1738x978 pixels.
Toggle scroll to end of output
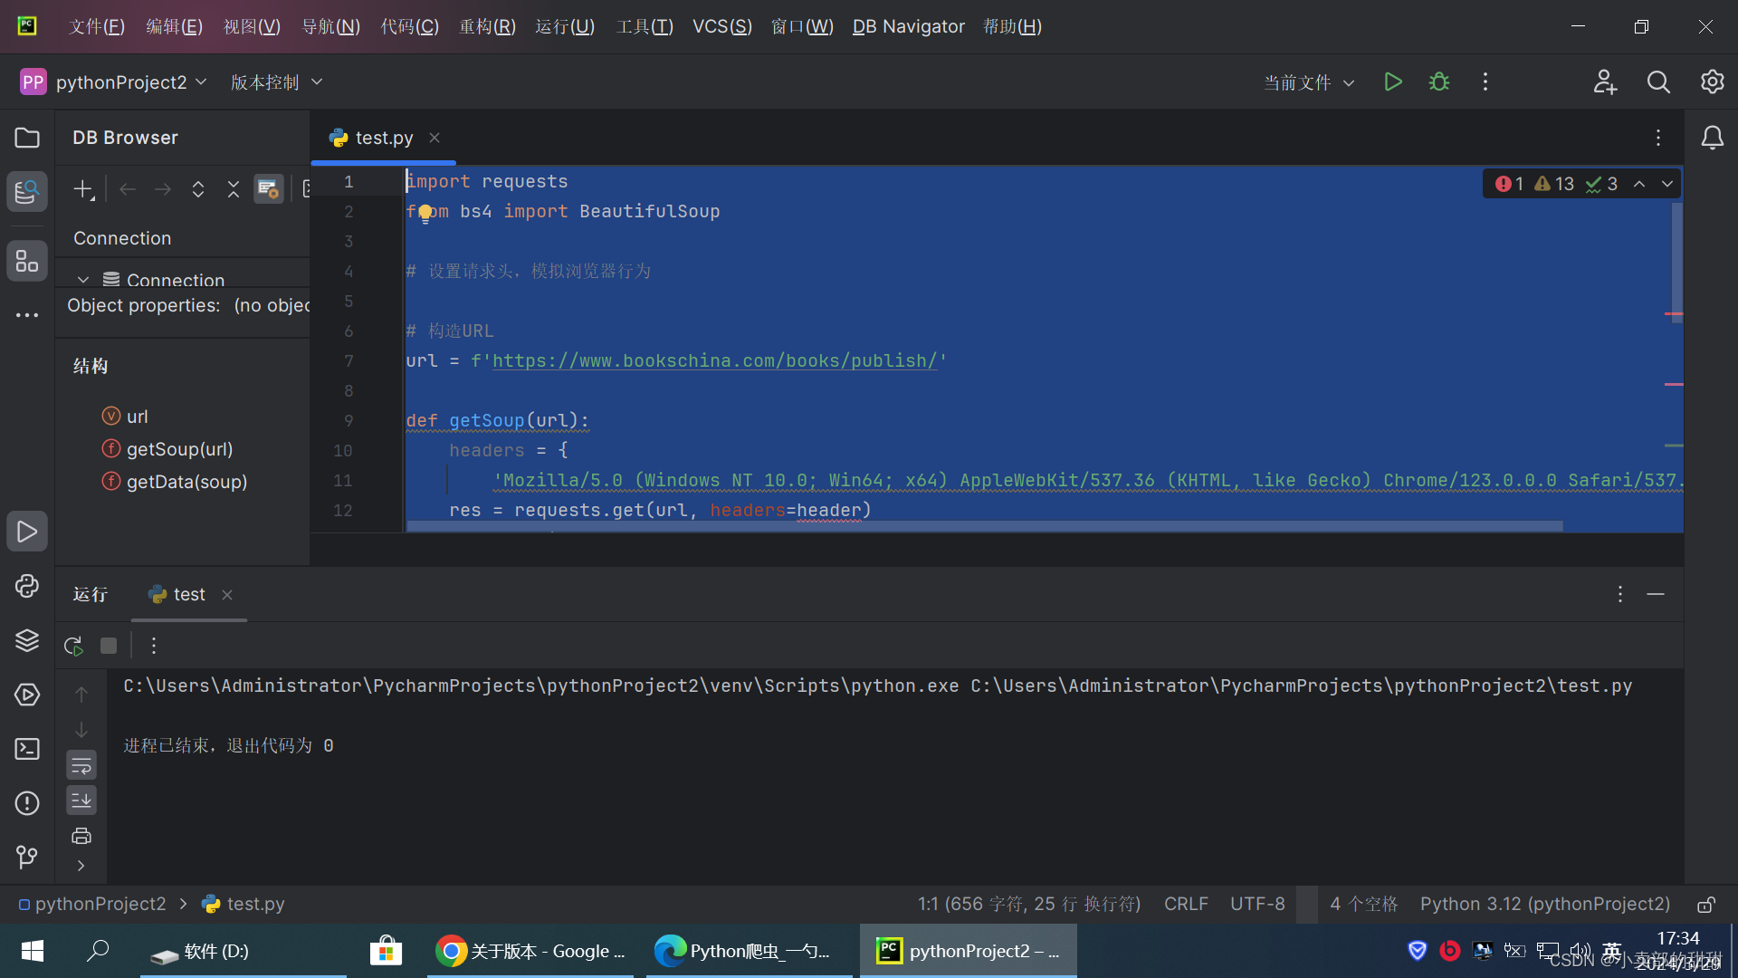click(81, 801)
